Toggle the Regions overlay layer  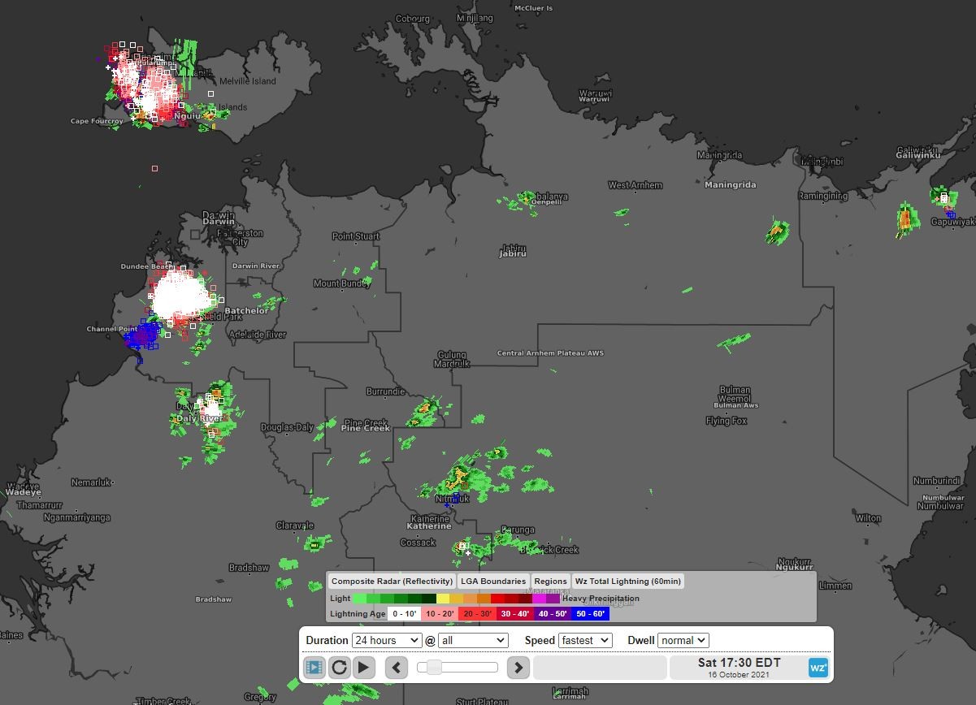(550, 582)
